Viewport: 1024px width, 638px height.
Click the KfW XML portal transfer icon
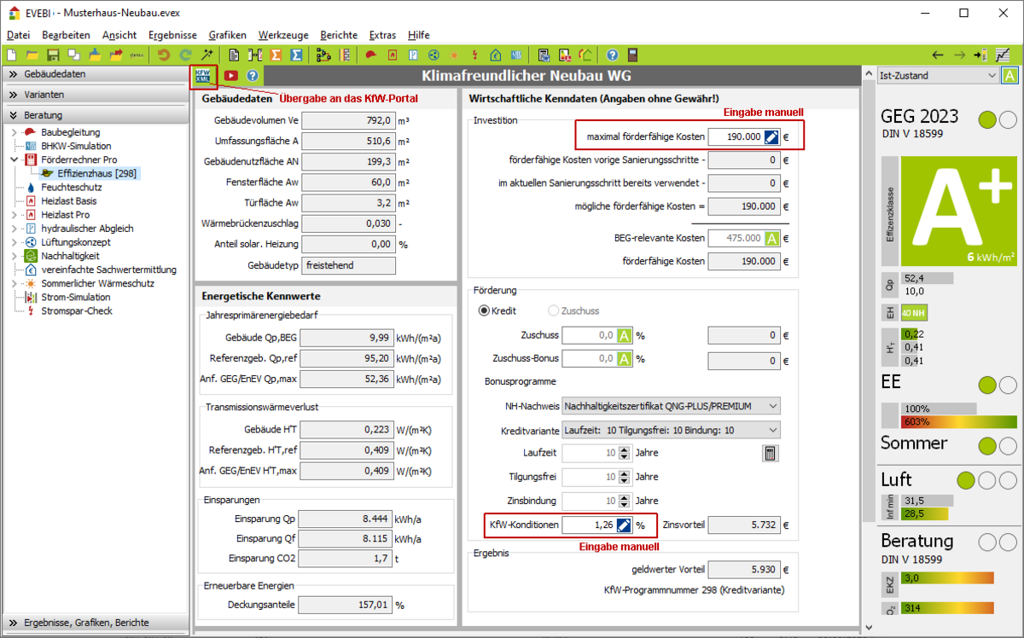[x=204, y=75]
